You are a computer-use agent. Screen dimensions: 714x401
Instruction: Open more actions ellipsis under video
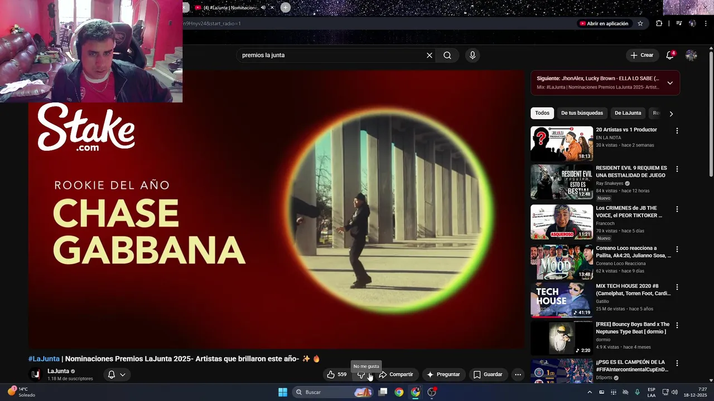coord(518,374)
